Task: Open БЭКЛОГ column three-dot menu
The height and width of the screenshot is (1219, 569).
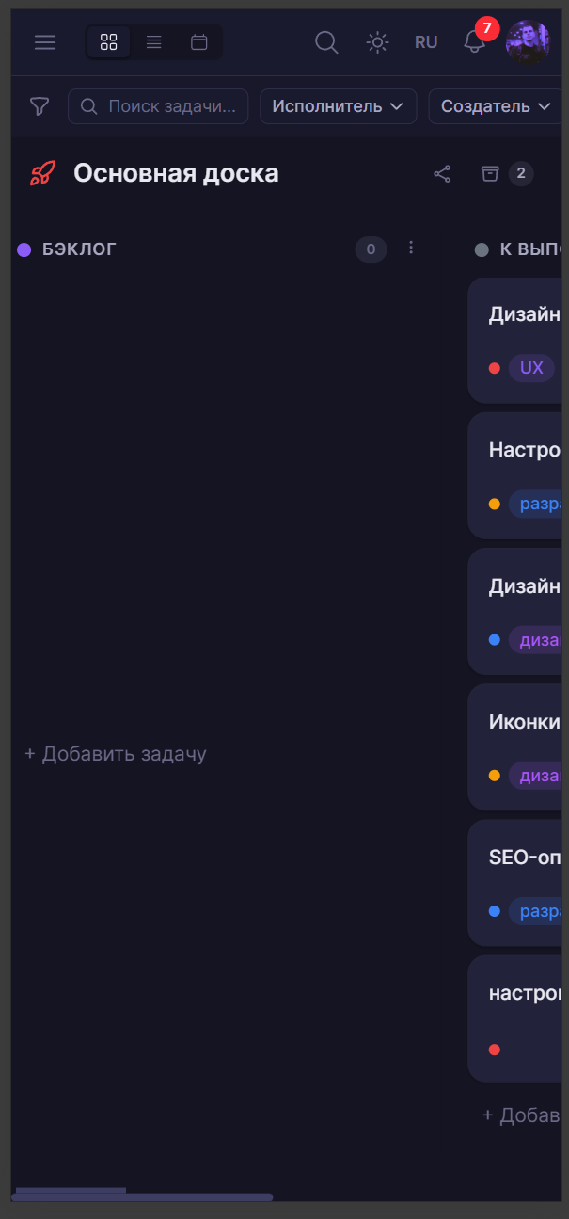Action: [x=410, y=248]
